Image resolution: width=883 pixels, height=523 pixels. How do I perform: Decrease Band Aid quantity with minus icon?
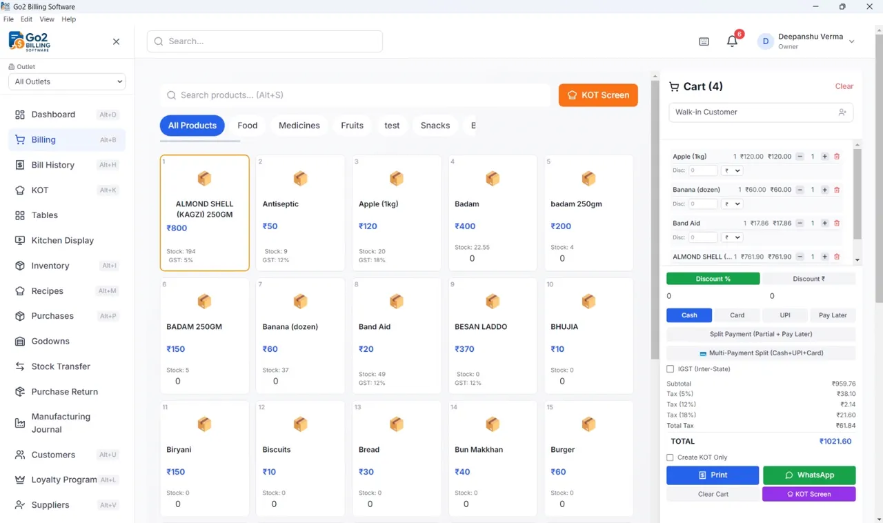800,223
